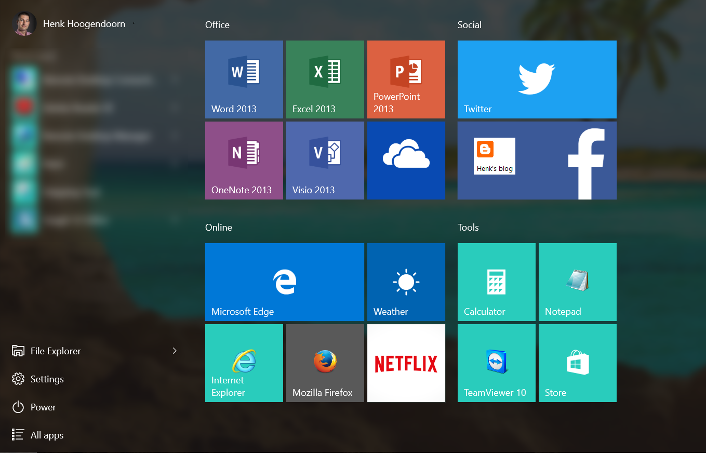Open the Weather app

click(x=406, y=282)
